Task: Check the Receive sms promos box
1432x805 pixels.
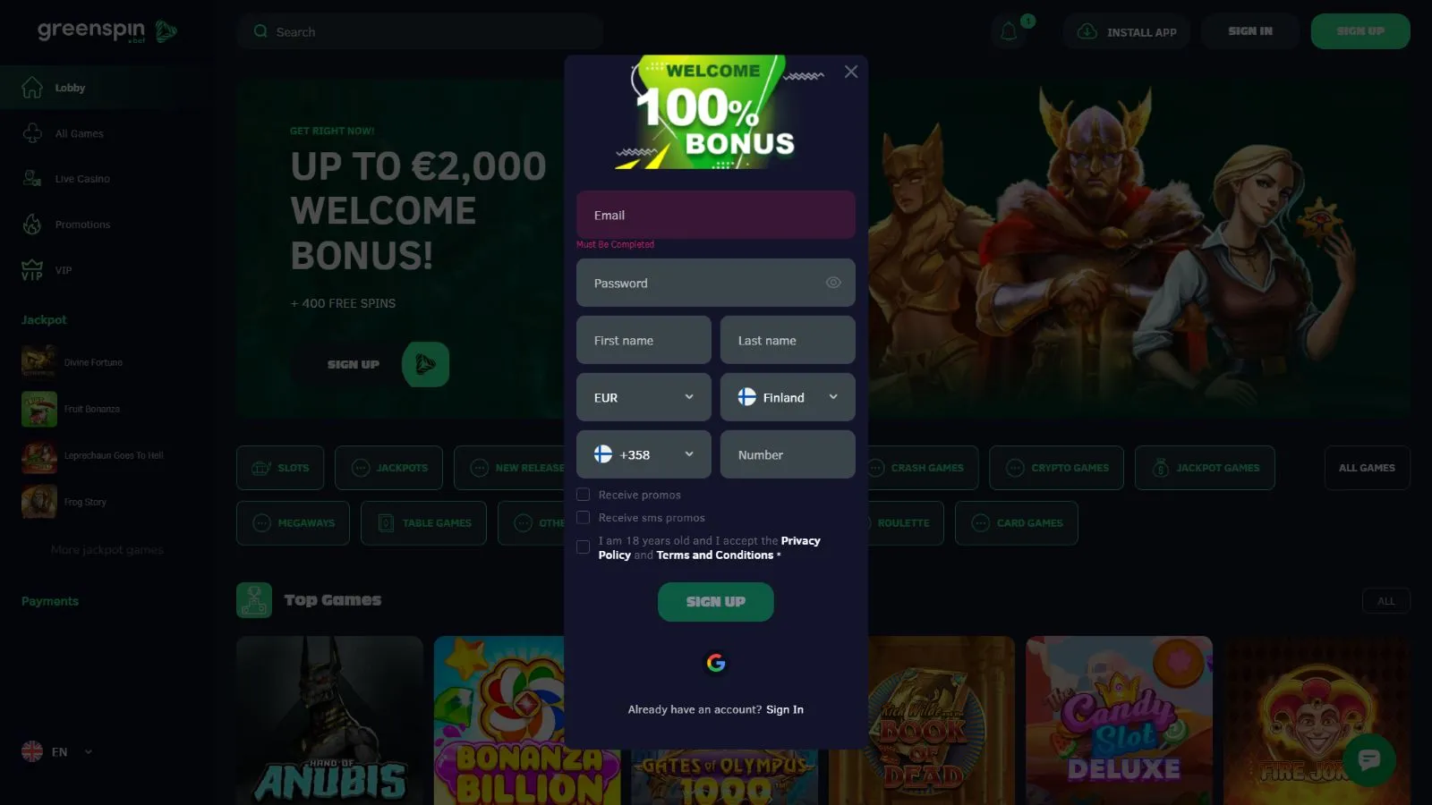Action: pyautogui.click(x=584, y=517)
